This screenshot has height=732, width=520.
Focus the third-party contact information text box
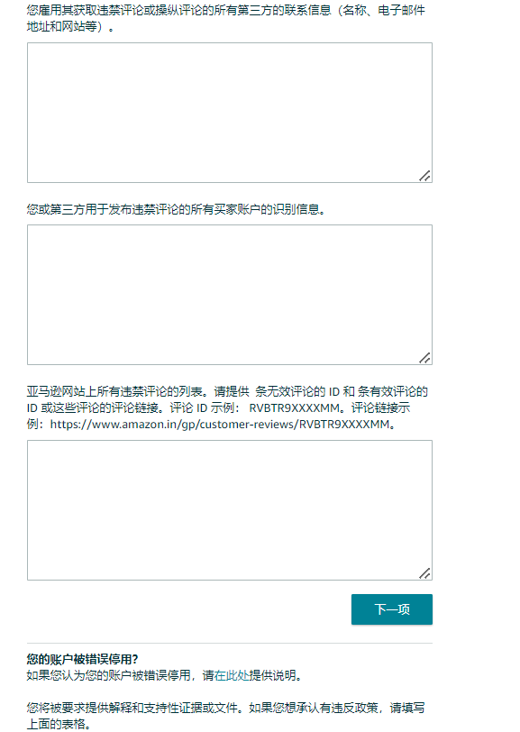pyautogui.click(x=230, y=113)
